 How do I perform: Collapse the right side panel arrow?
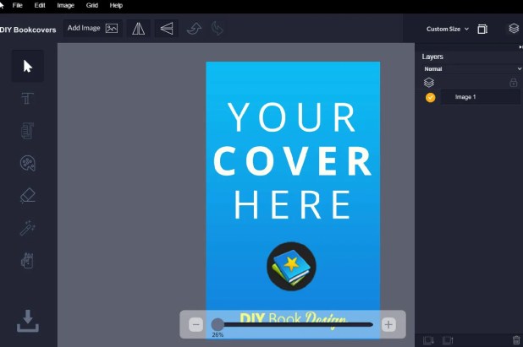520,47
